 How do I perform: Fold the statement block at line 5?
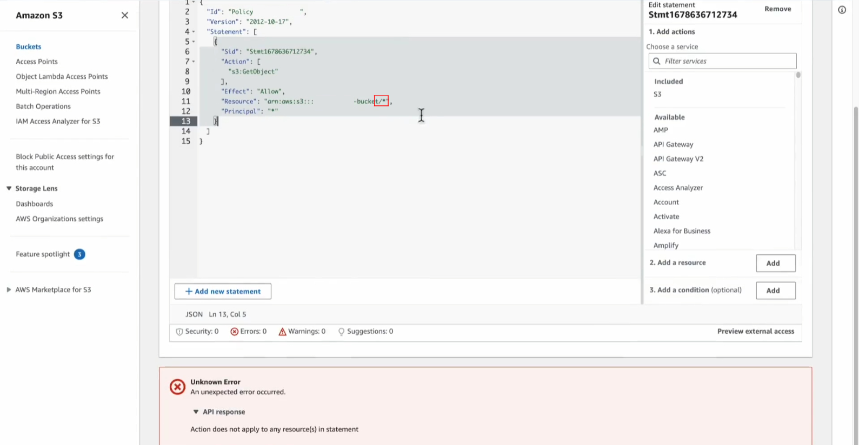pos(194,42)
